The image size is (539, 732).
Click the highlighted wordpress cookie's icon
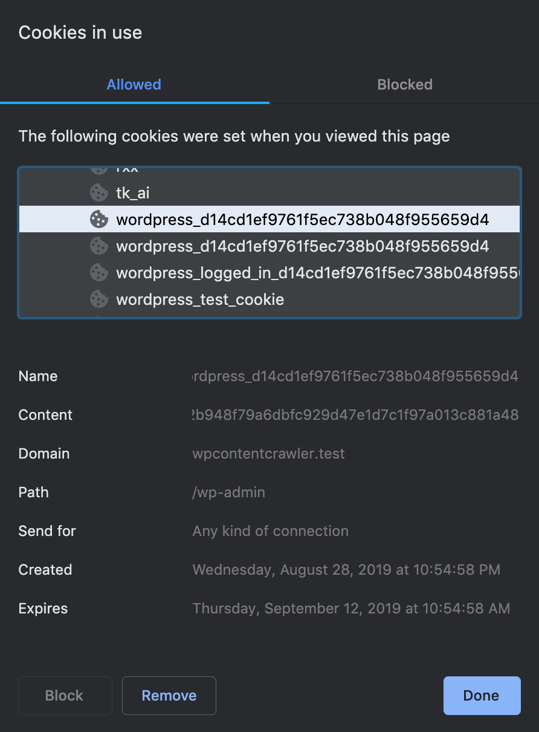click(x=98, y=220)
